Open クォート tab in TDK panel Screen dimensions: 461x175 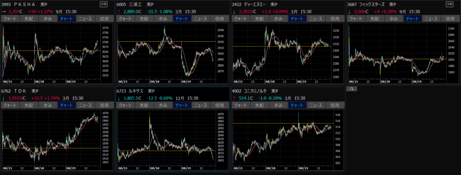(x=10, y=105)
